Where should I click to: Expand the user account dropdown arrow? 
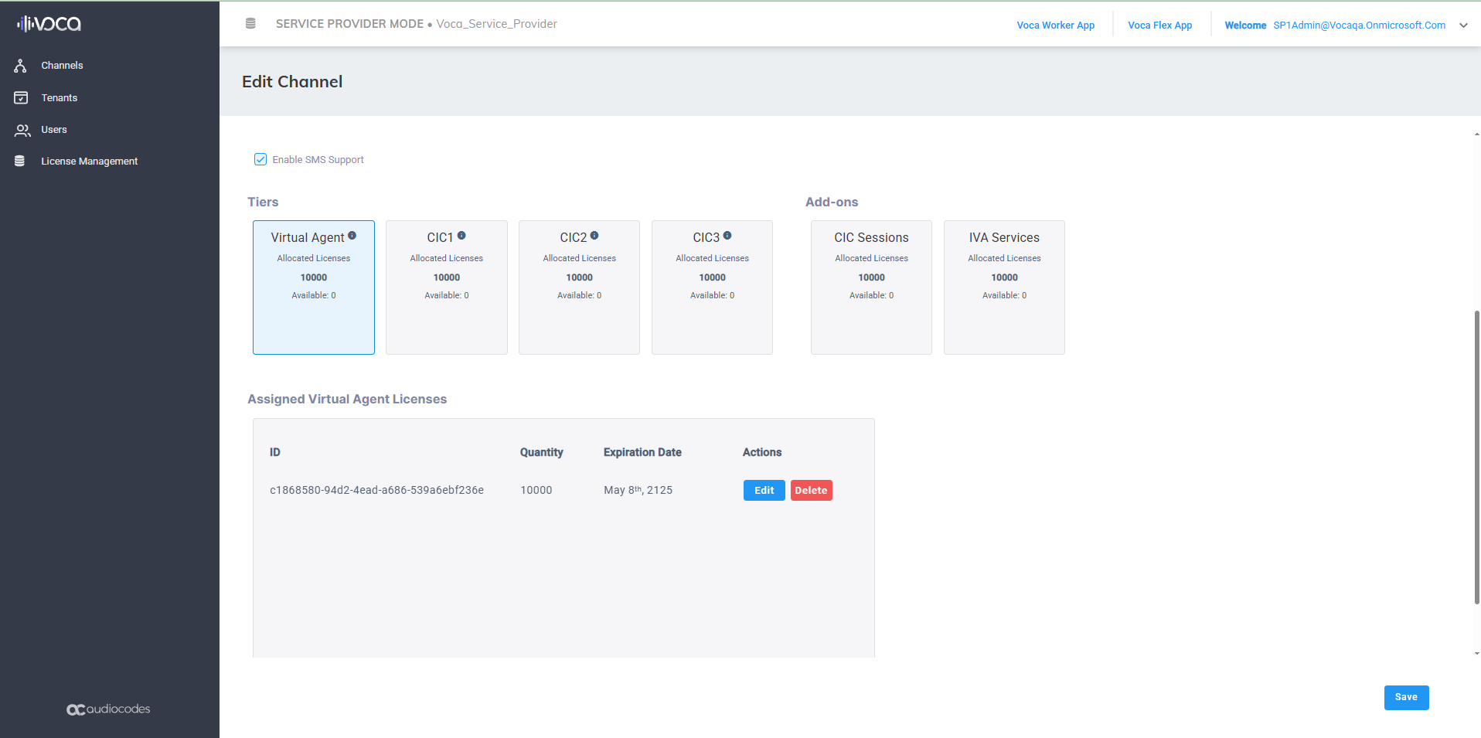click(1463, 26)
